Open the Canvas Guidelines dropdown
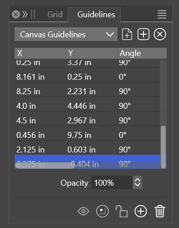 tap(66, 34)
